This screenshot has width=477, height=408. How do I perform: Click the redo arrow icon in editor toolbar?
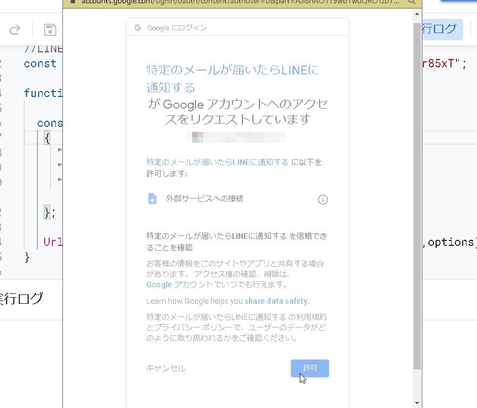[x=15, y=29]
